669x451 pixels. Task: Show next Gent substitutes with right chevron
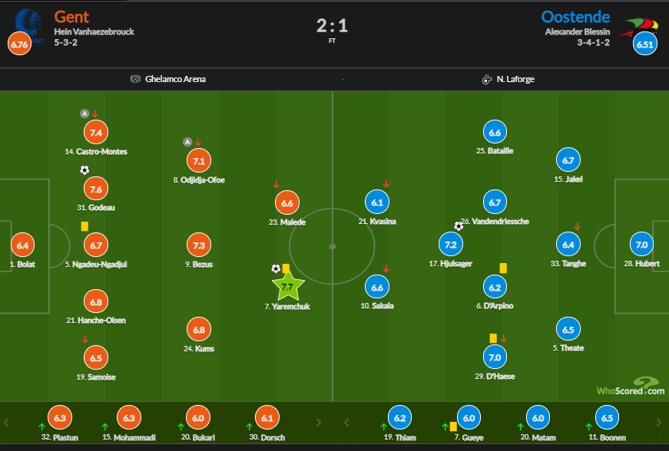pyautogui.click(x=318, y=422)
